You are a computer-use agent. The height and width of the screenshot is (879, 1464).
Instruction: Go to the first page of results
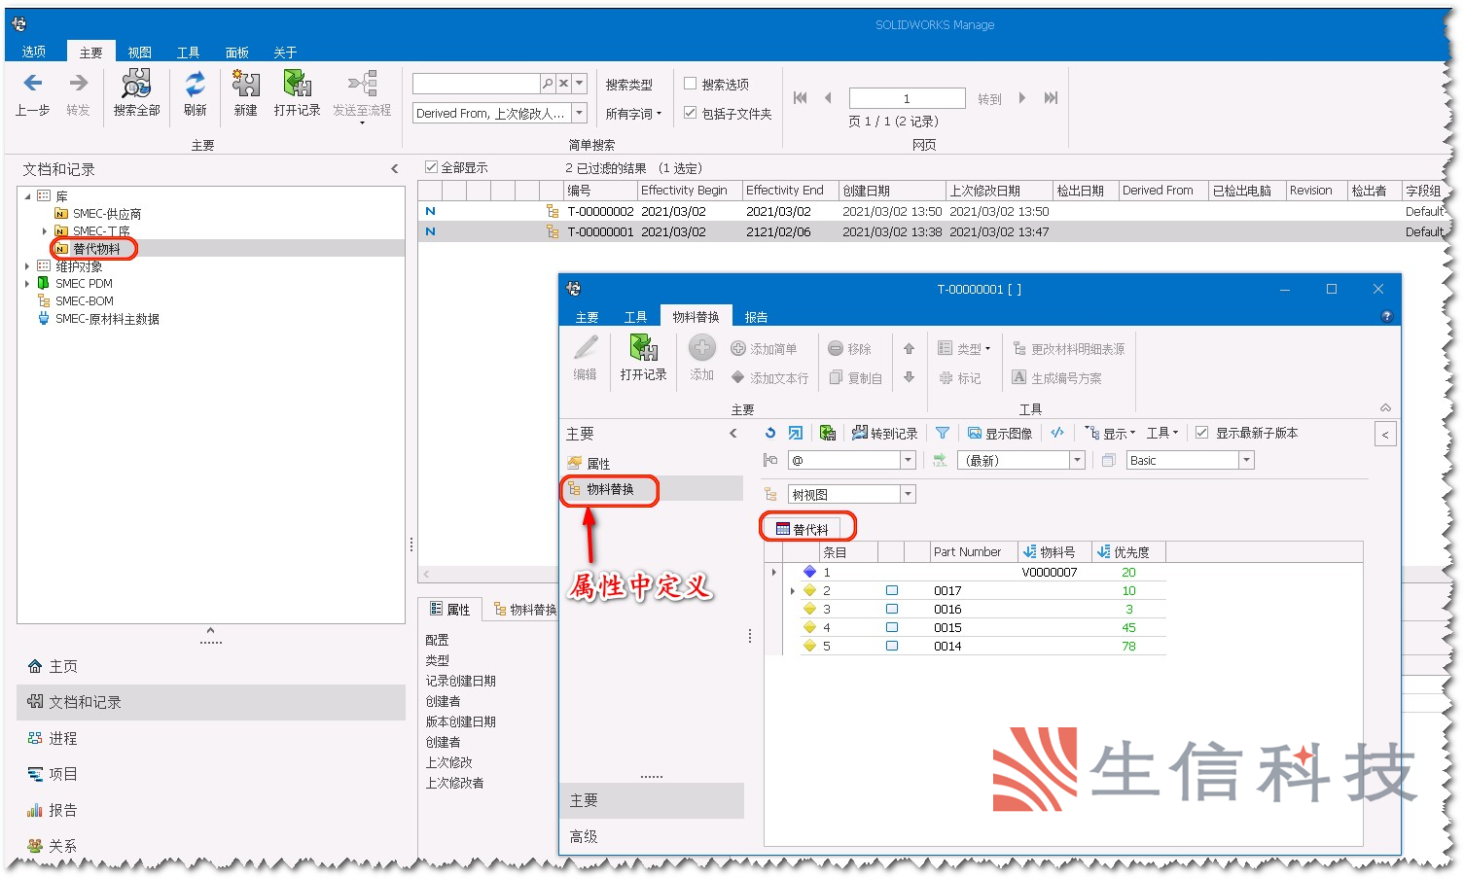[800, 97]
